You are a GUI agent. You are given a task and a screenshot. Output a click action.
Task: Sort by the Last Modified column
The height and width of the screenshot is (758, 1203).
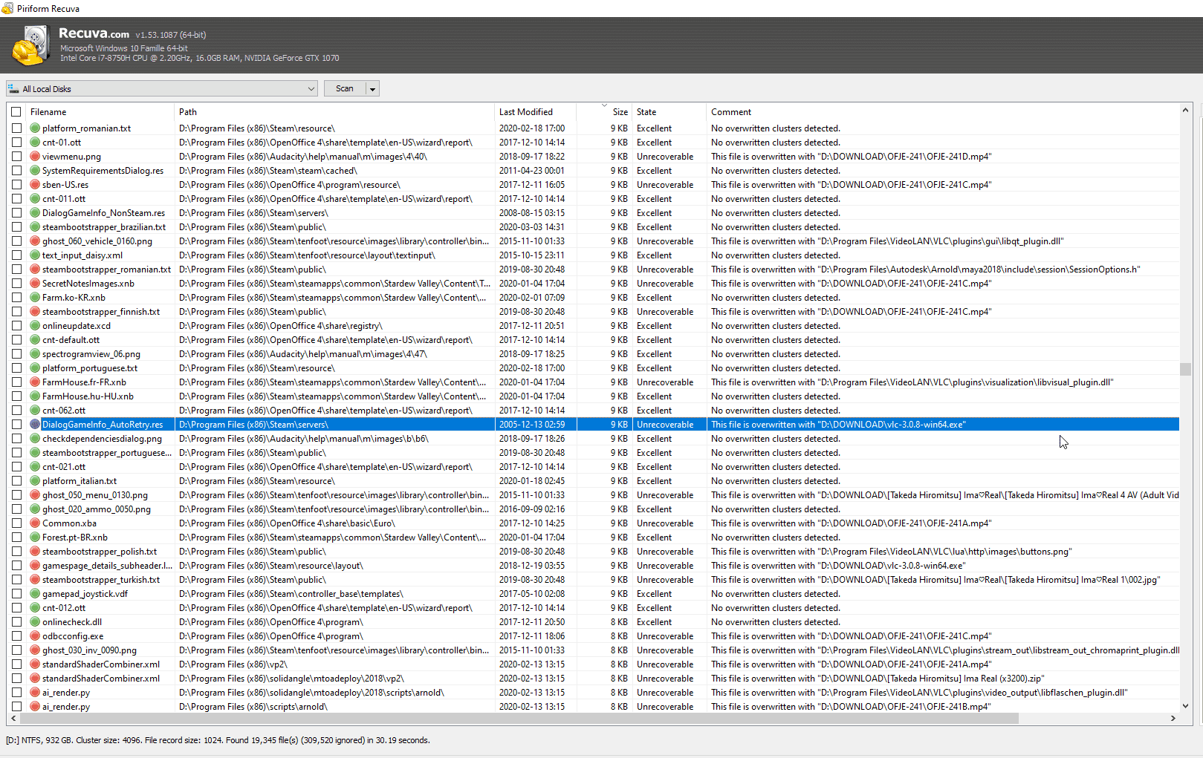(526, 112)
